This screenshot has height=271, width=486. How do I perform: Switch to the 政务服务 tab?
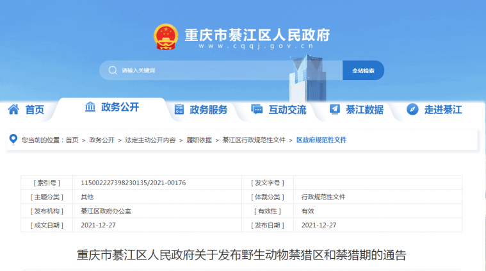[x=208, y=110]
